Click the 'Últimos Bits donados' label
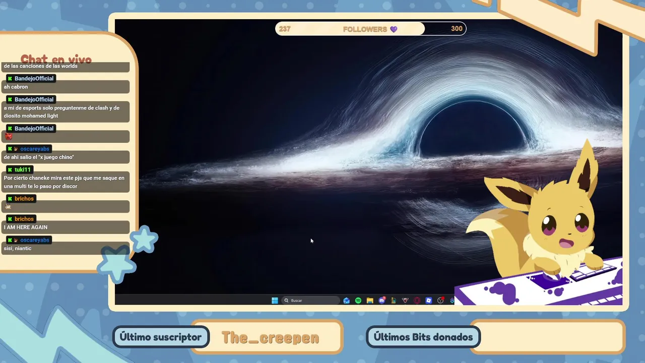This screenshot has width=645, height=363. coord(423,337)
